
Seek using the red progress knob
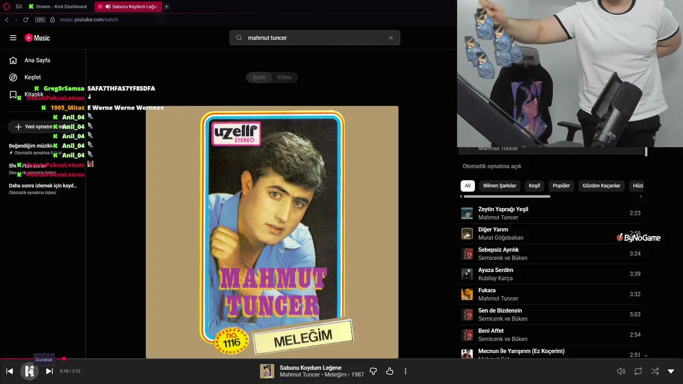pyautogui.click(x=64, y=359)
